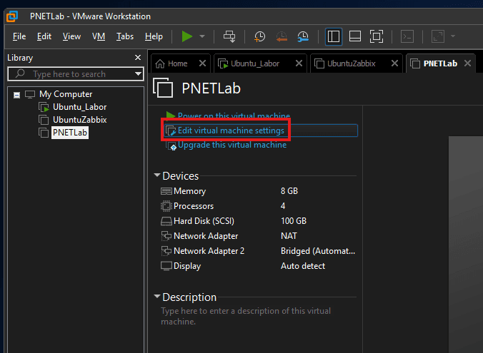Close the UbuntuZabbix tab
Viewport: 483px width, 353px height.
394,63
